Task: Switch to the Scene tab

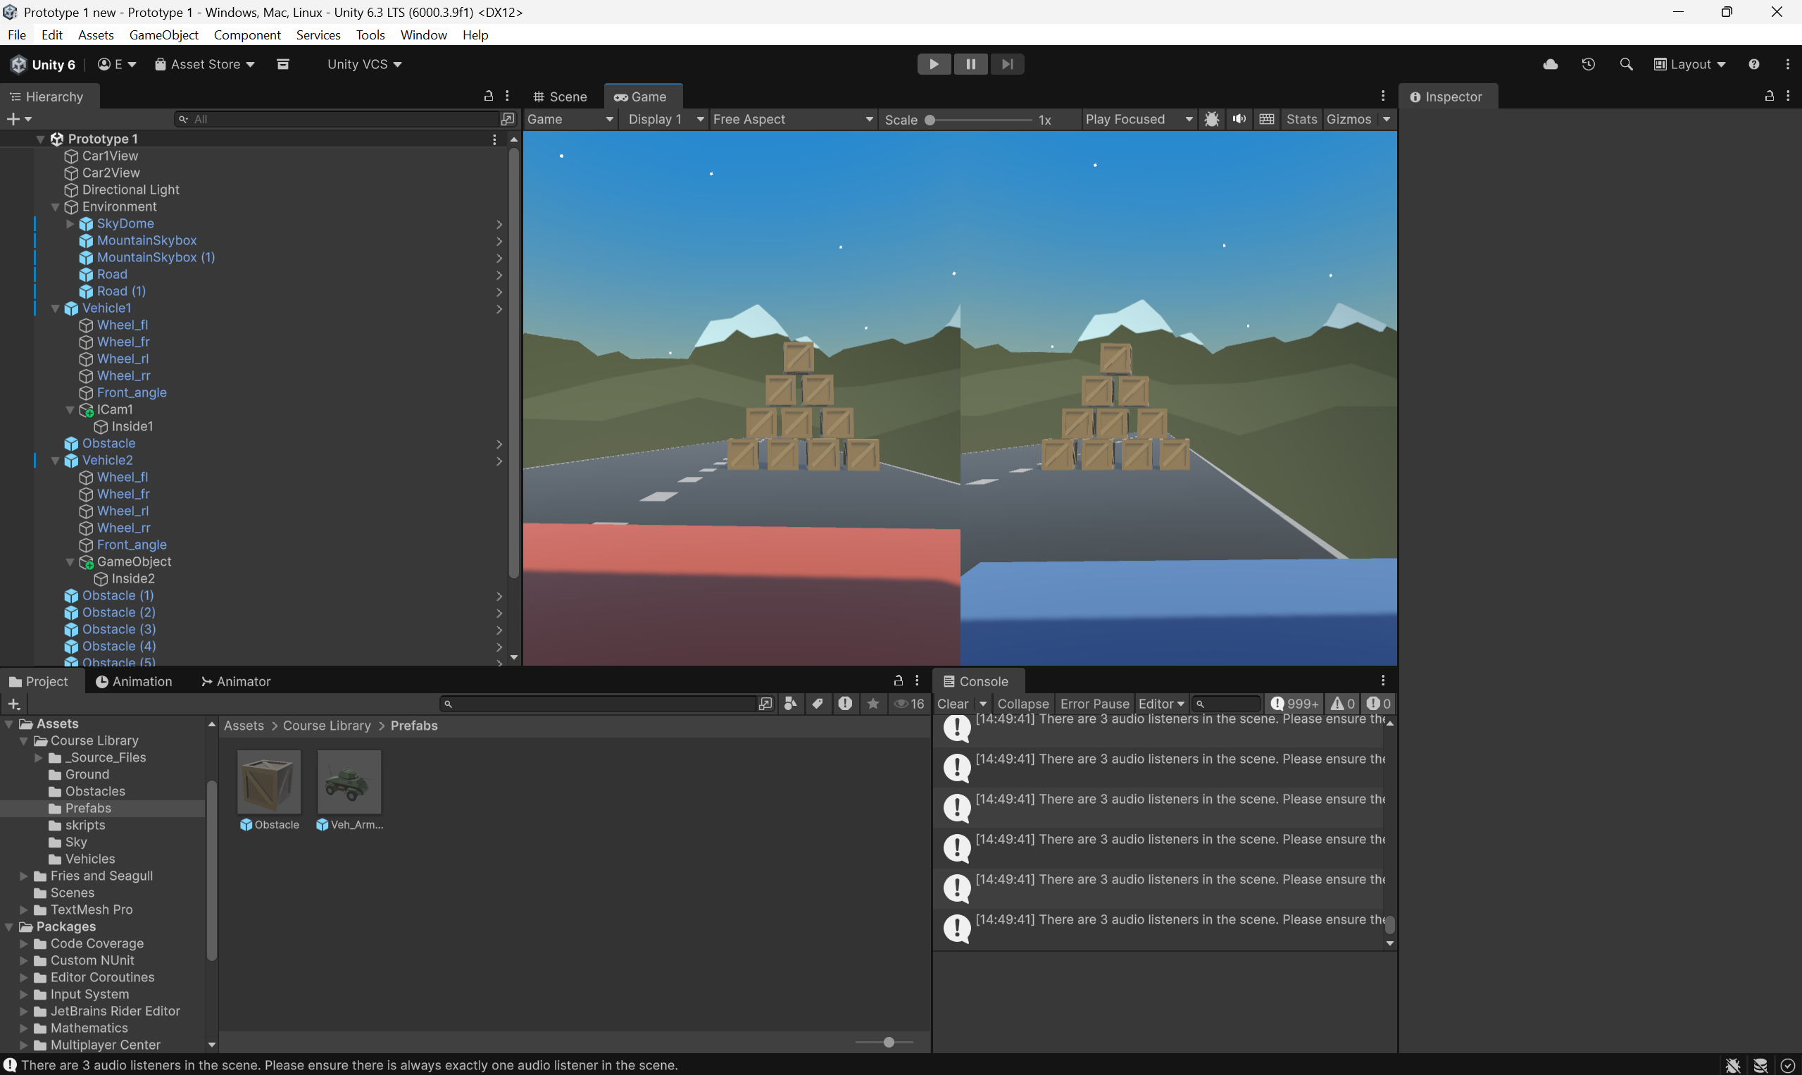Action: tap(560, 97)
